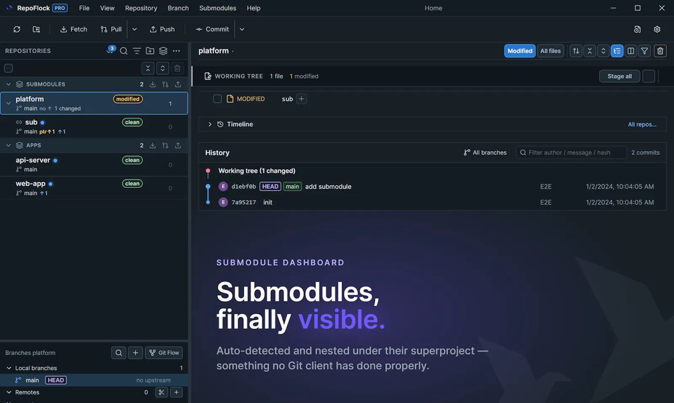
Task: Click the settings gear icon at top right
Action: click(657, 29)
